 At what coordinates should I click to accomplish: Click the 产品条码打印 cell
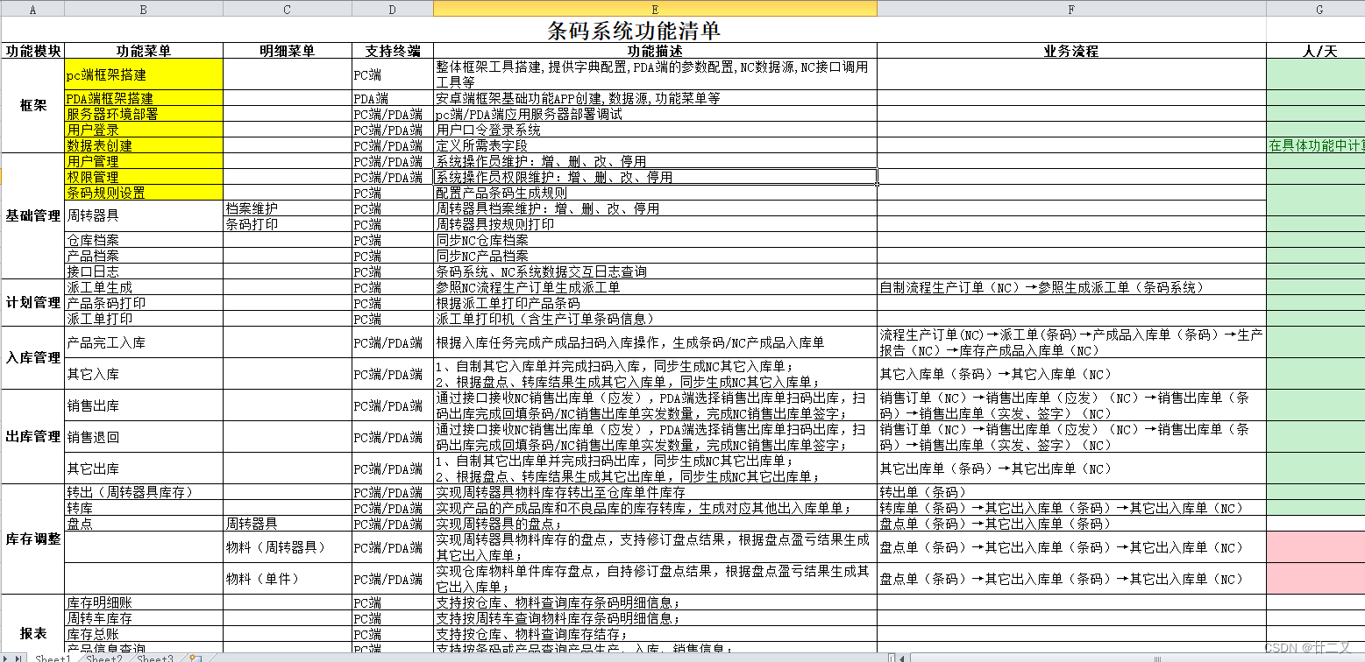(x=144, y=303)
